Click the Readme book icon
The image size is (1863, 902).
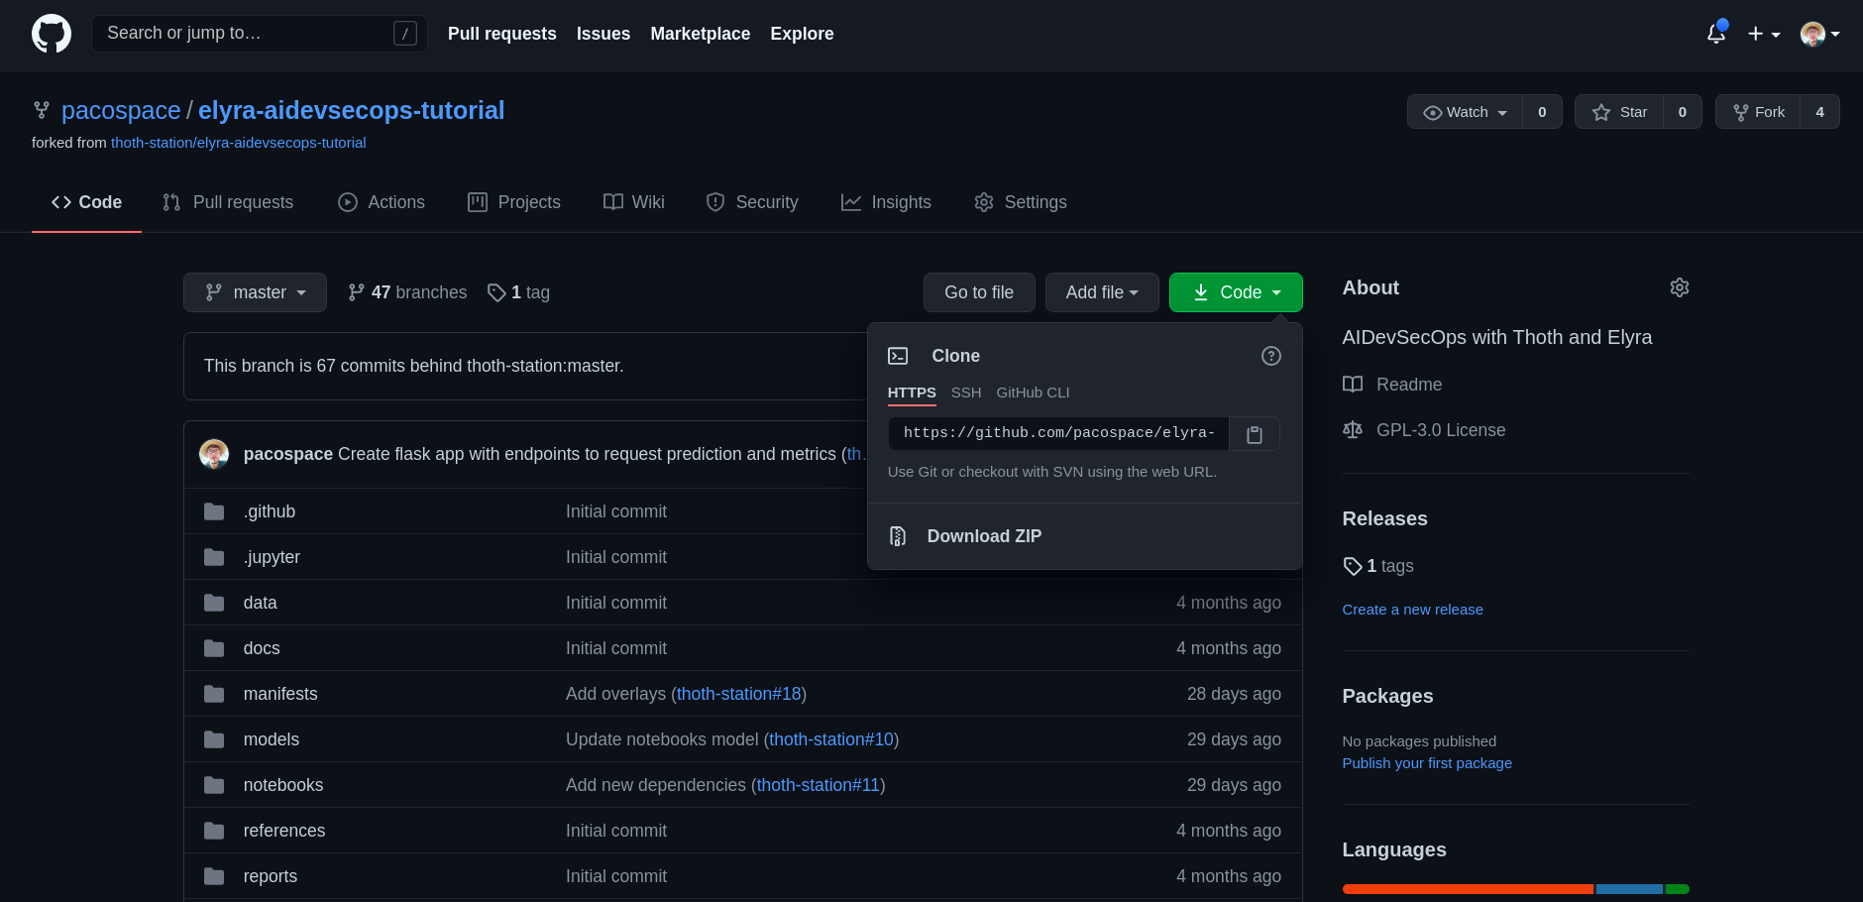coord(1353,385)
